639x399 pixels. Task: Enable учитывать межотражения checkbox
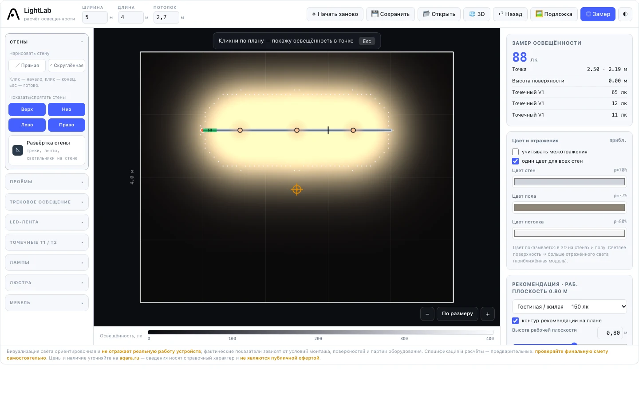pos(515,152)
